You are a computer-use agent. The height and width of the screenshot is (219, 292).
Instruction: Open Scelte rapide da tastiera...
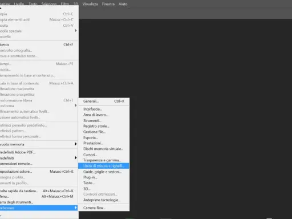pyautogui.click(x=39, y=191)
